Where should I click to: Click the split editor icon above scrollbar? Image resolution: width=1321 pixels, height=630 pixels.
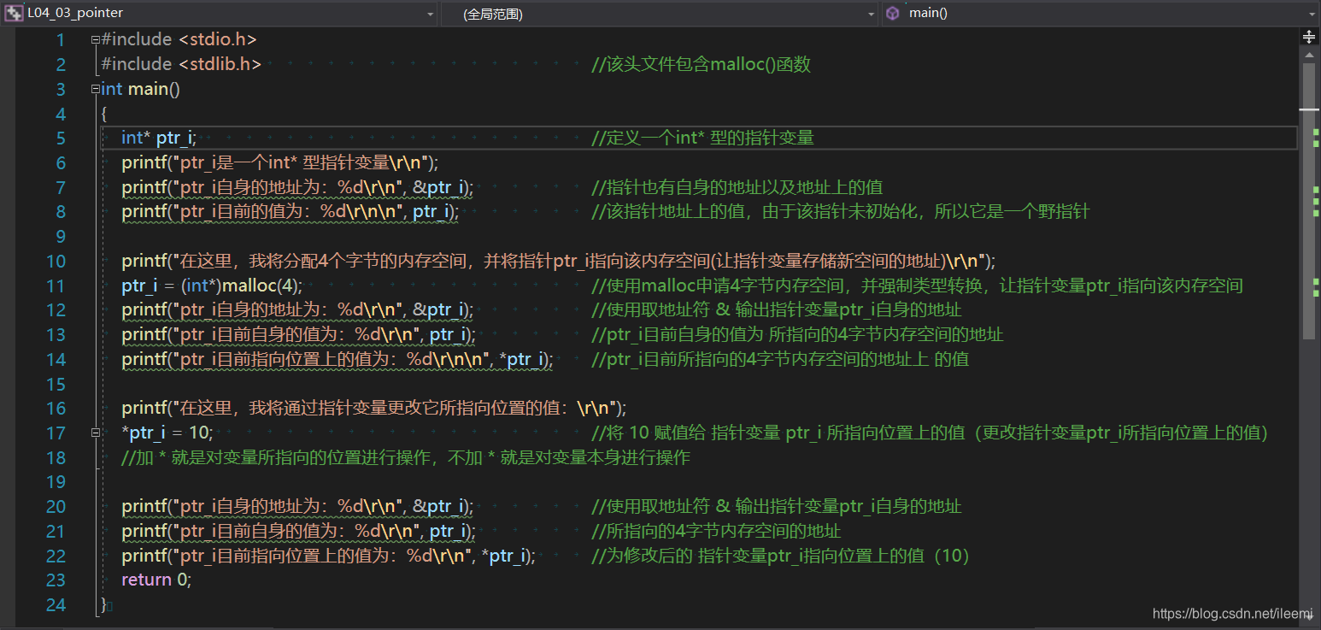[x=1309, y=37]
